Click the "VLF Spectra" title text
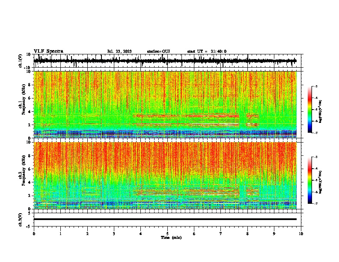 pyautogui.click(x=48, y=51)
